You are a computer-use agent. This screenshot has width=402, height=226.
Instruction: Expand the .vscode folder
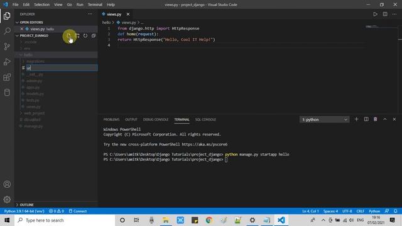(x=31, y=42)
